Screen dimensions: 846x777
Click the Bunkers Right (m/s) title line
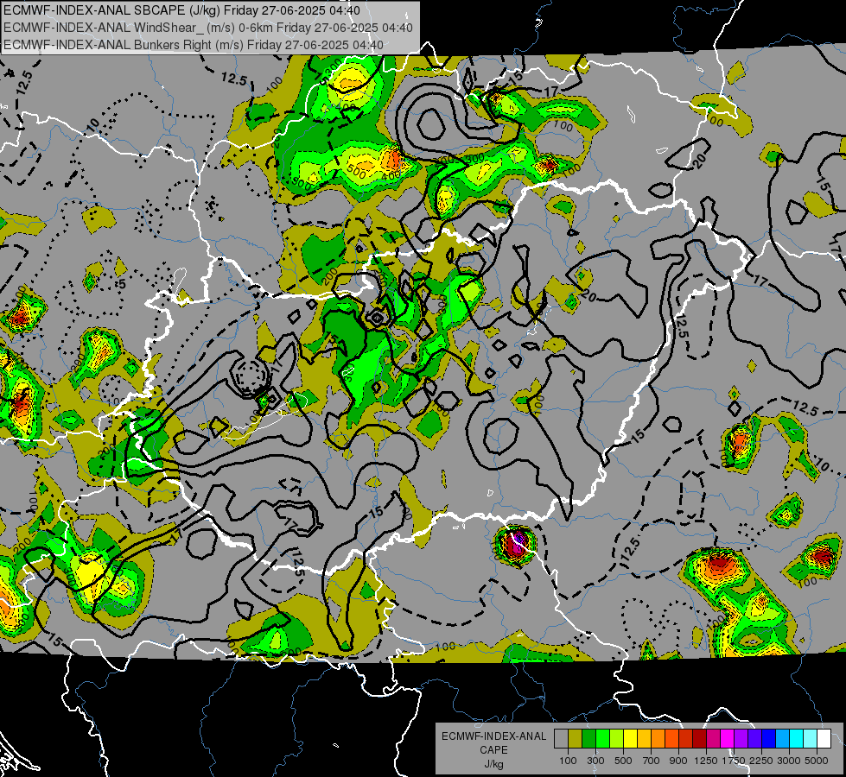pos(194,45)
